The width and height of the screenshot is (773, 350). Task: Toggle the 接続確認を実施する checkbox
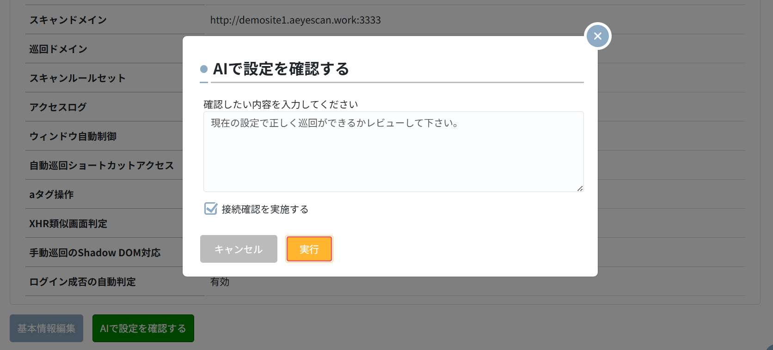point(211,209)
